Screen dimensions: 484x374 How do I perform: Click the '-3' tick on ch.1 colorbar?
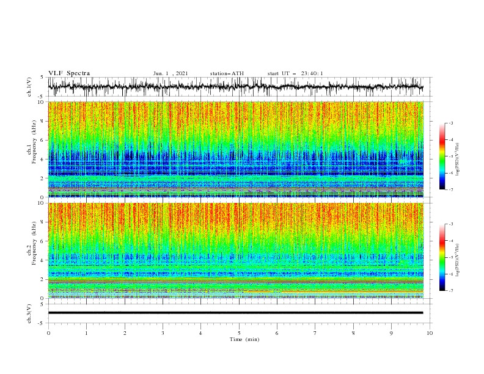pos(451,123)
